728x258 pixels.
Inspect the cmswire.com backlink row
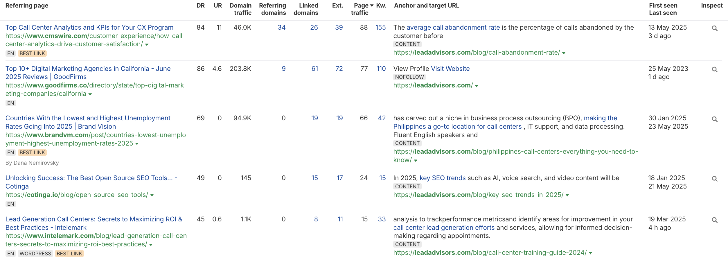(715, 28)
